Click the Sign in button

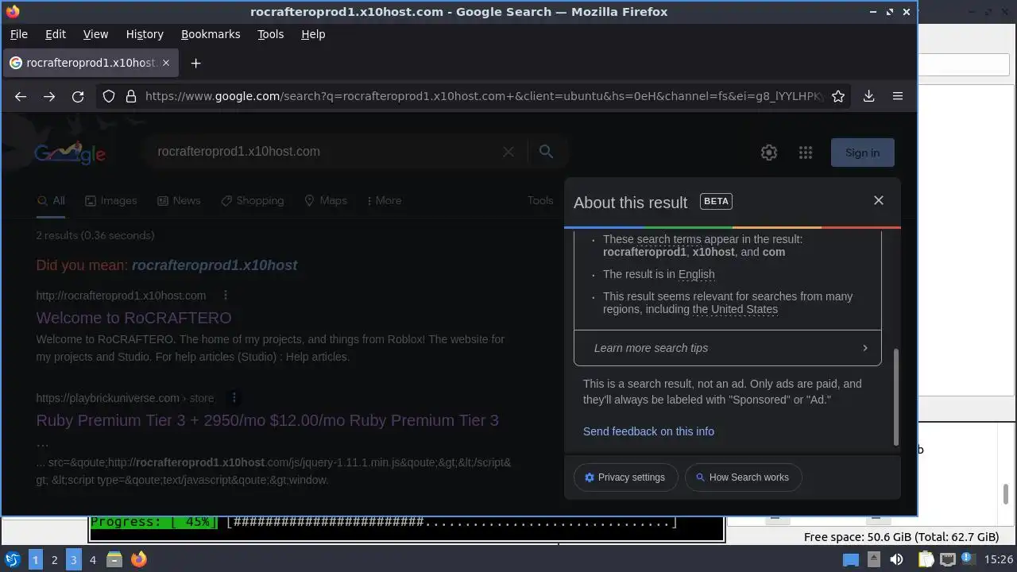tap(863, 153)
